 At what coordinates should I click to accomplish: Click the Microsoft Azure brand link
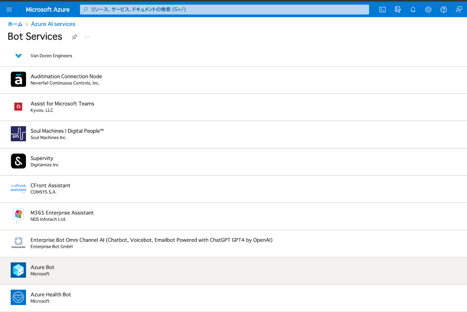pos(48,10)
